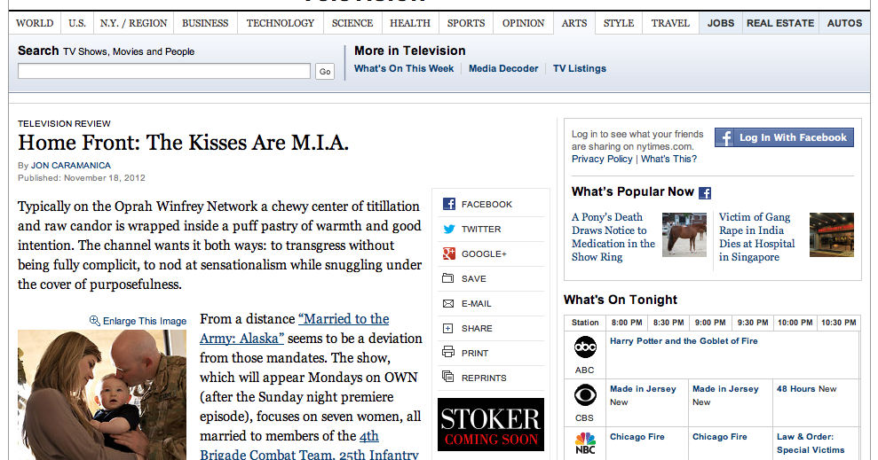Image resolution: width=878 pixels, height=460 pixels.
Task: Open the Privacy Policy link
Action: tap(602, 159)
